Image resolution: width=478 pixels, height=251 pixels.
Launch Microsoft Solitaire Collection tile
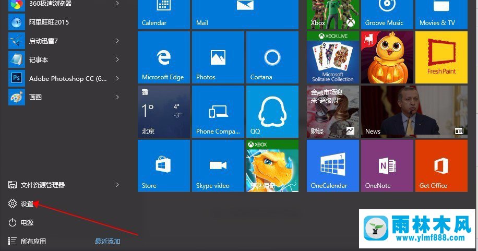pyautogui.click(x=332, y=57)
